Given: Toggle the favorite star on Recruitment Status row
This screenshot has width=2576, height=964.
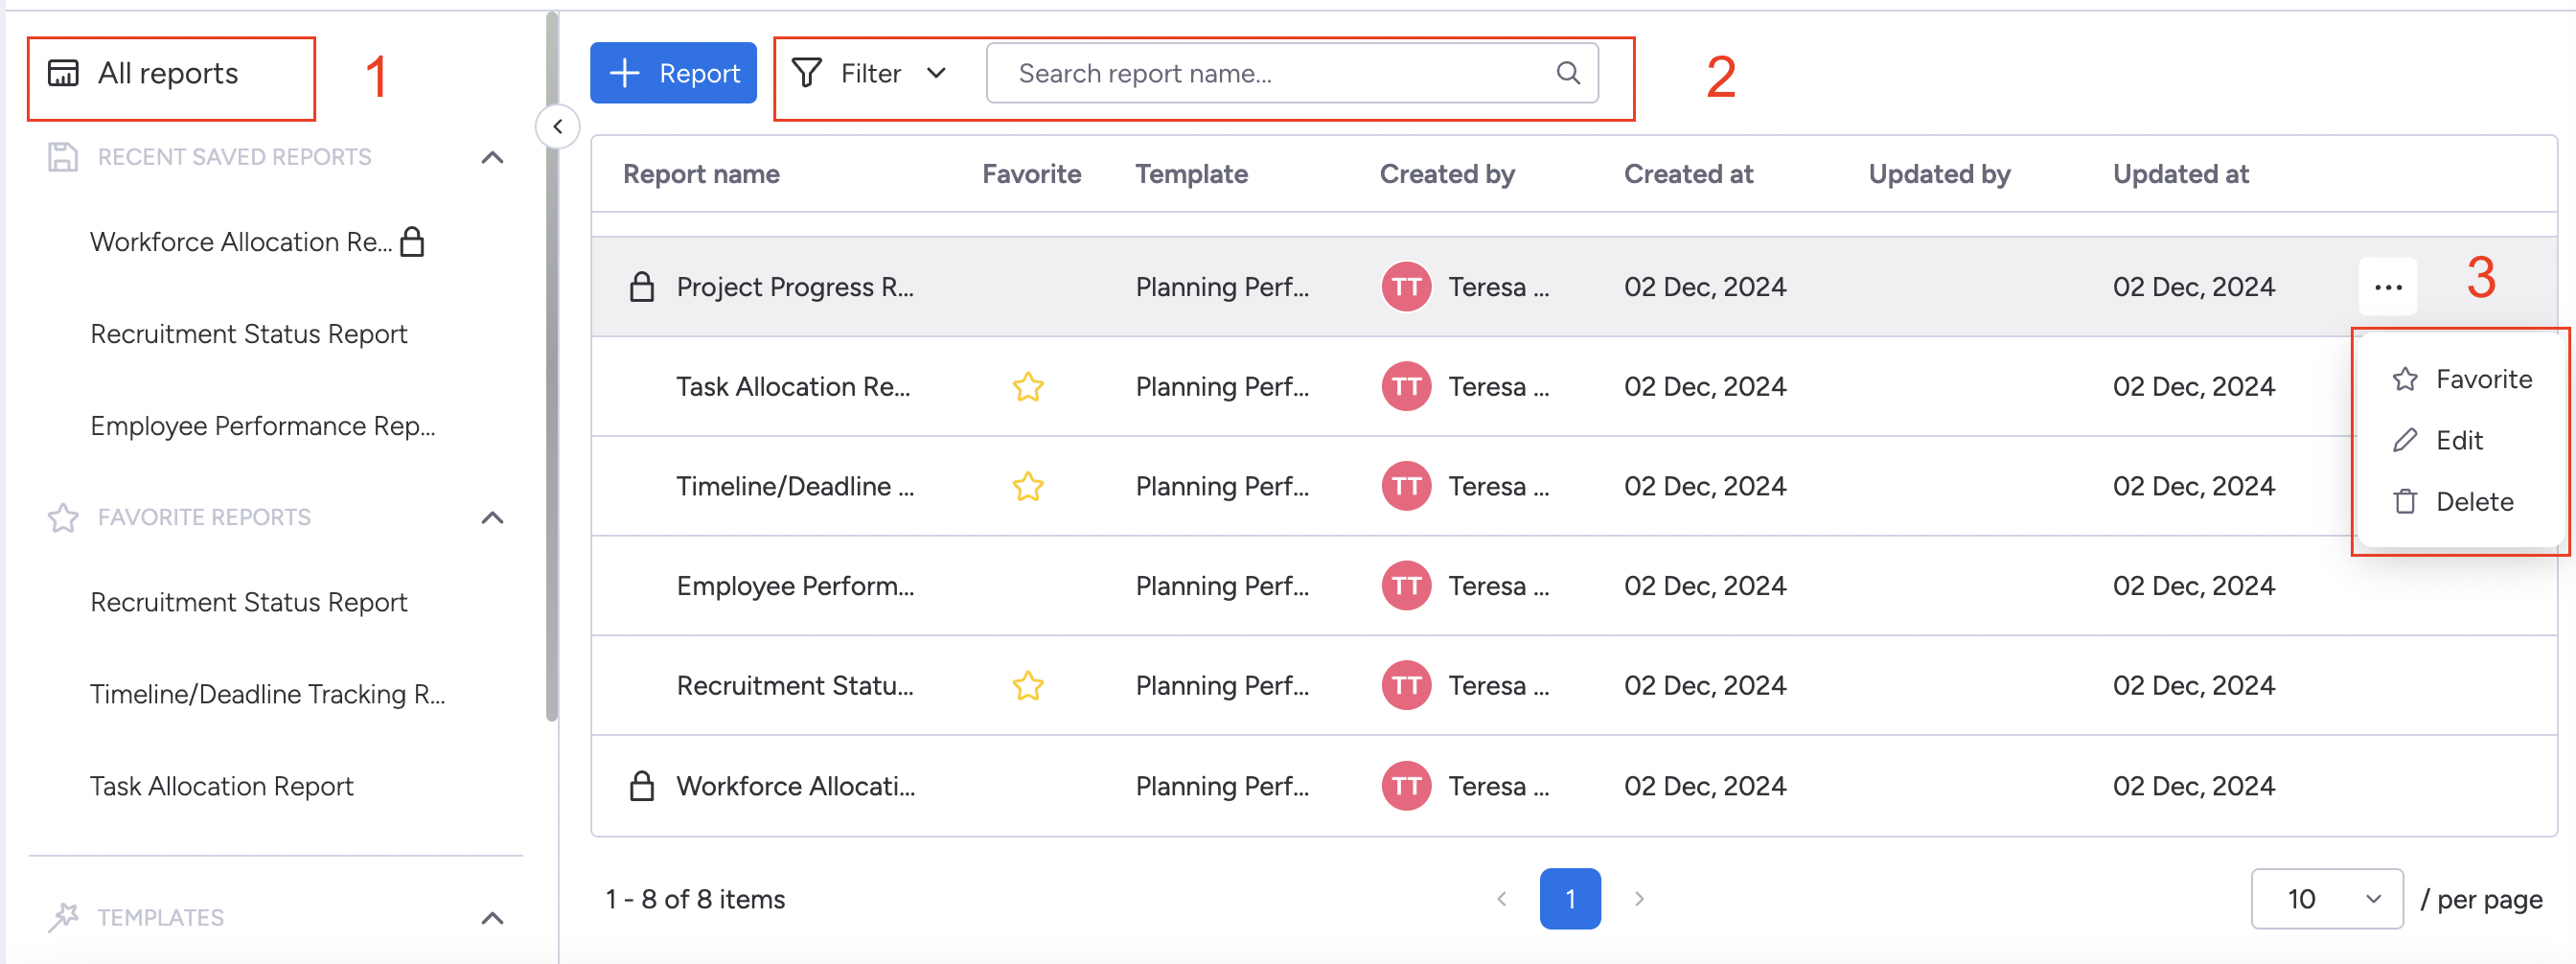Looking at the screenshot, I should point(1027,685).
